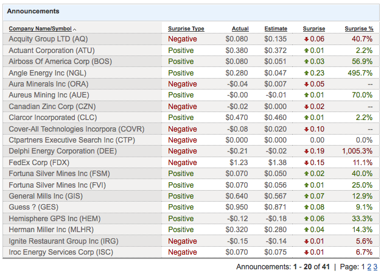The image size is (381, 276).
Task: Select Fortuna Silver Mines Inc (FSM)
Action: 59,174
